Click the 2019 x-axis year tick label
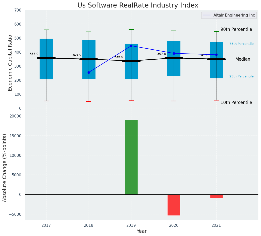 coord(131,225)
